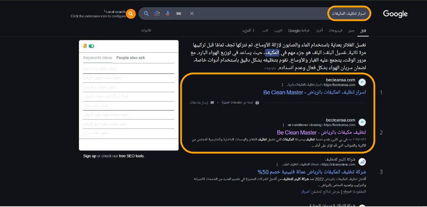Click the first keyword idea row
Screen dimensions: 427x207
click(128, 69)
